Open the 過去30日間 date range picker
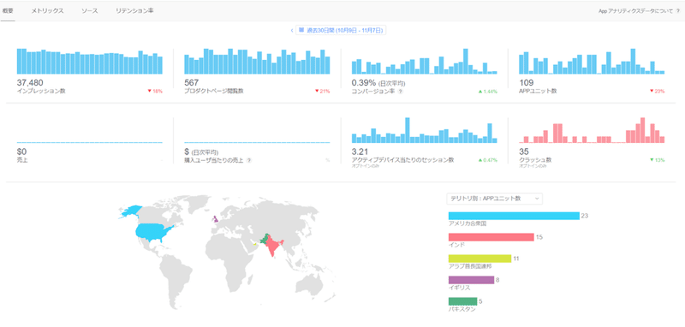Viewport: 685px width, 327px height. [x=341, y=30]
